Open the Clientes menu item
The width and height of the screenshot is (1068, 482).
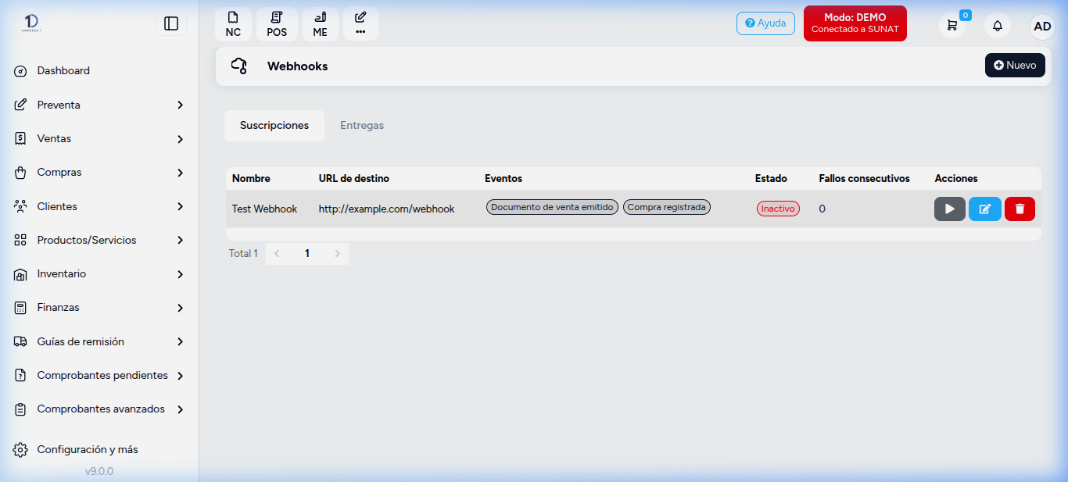click(x=57, y=206)
